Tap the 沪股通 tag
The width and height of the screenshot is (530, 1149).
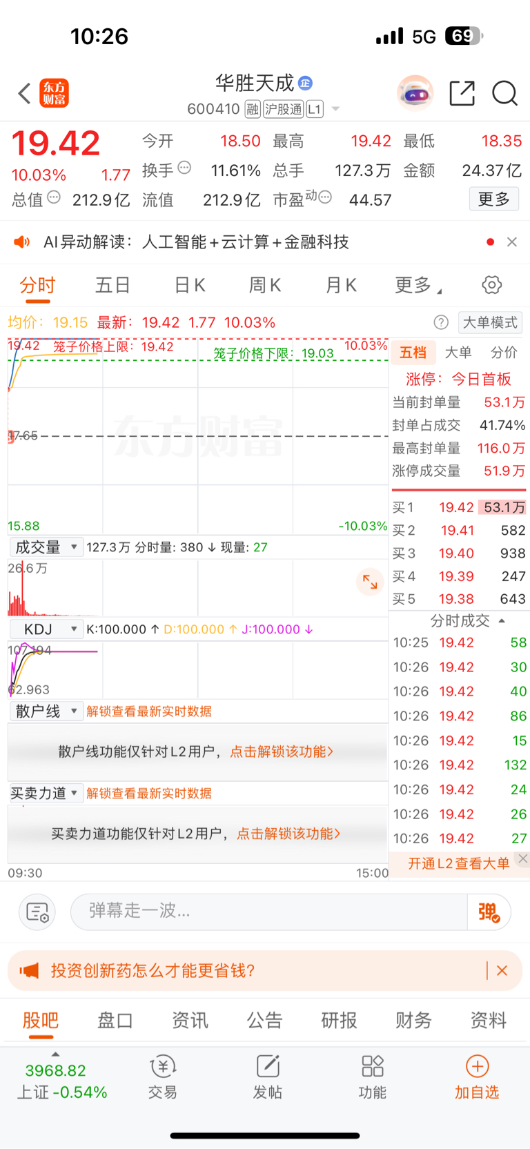284,109
